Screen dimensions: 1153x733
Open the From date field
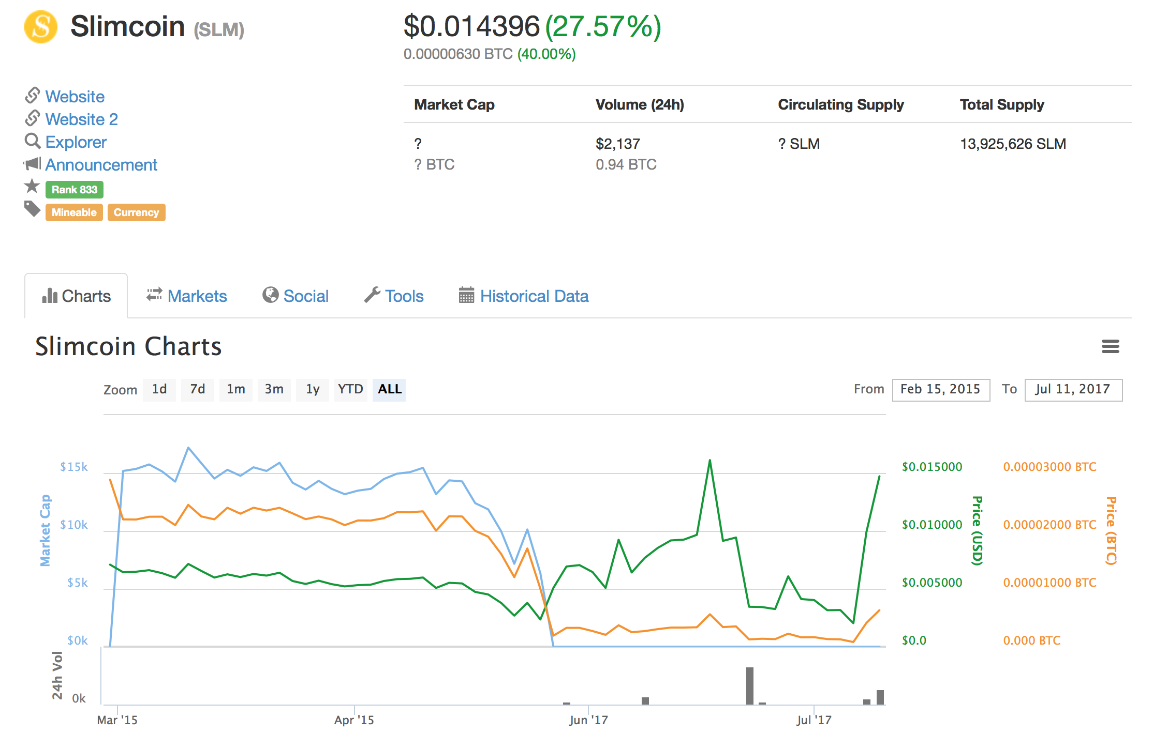[x=940, y=389]
